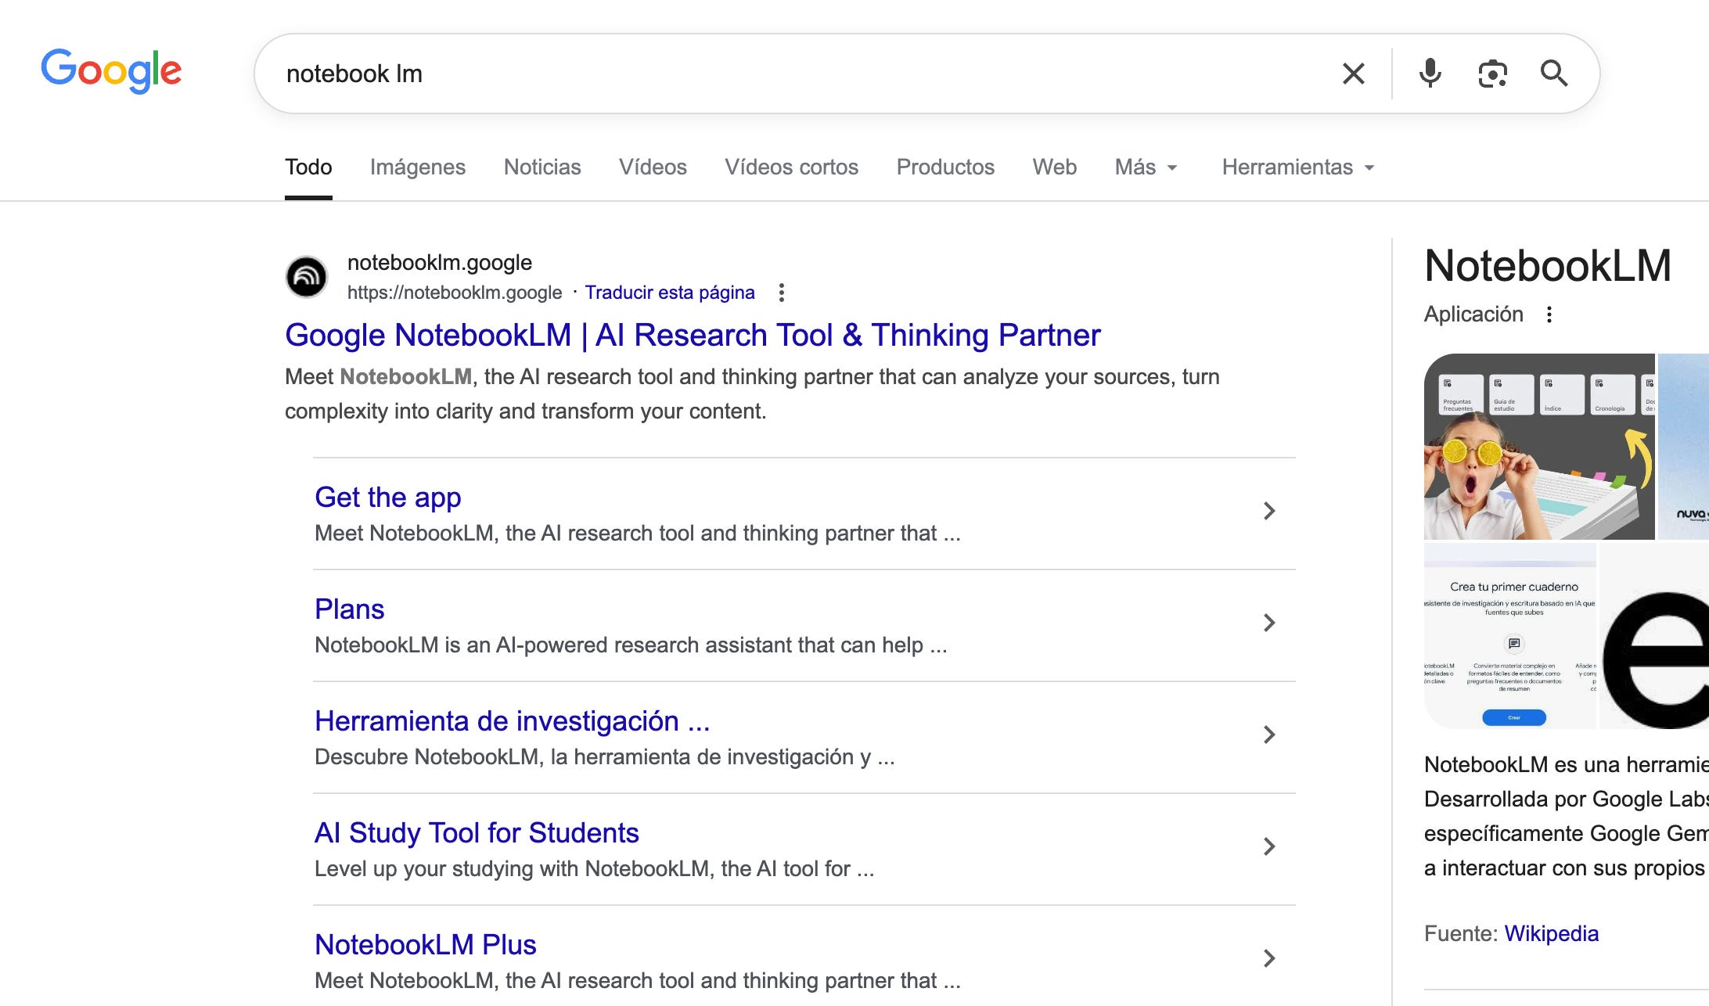Viewport: 1709px width, 1006px height.
Task: Open the Wikipedia source link
Action: coord(1551,933)
